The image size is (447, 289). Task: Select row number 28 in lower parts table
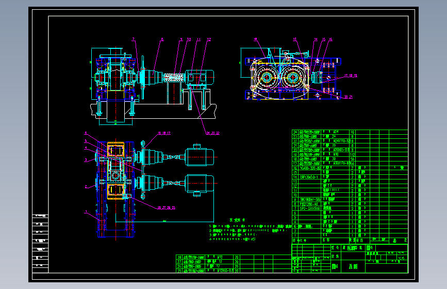click(x=179, y=257)
